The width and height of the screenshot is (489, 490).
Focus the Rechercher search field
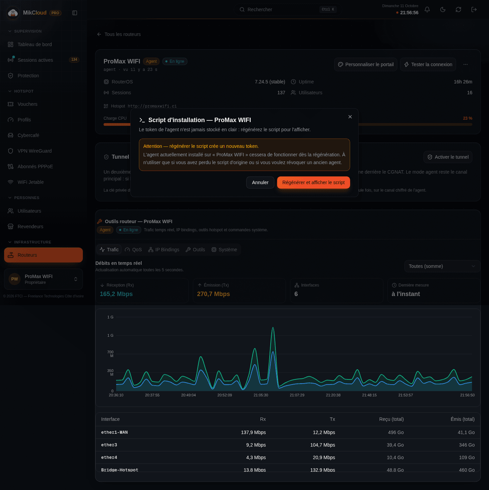click(x=288, y=9)
